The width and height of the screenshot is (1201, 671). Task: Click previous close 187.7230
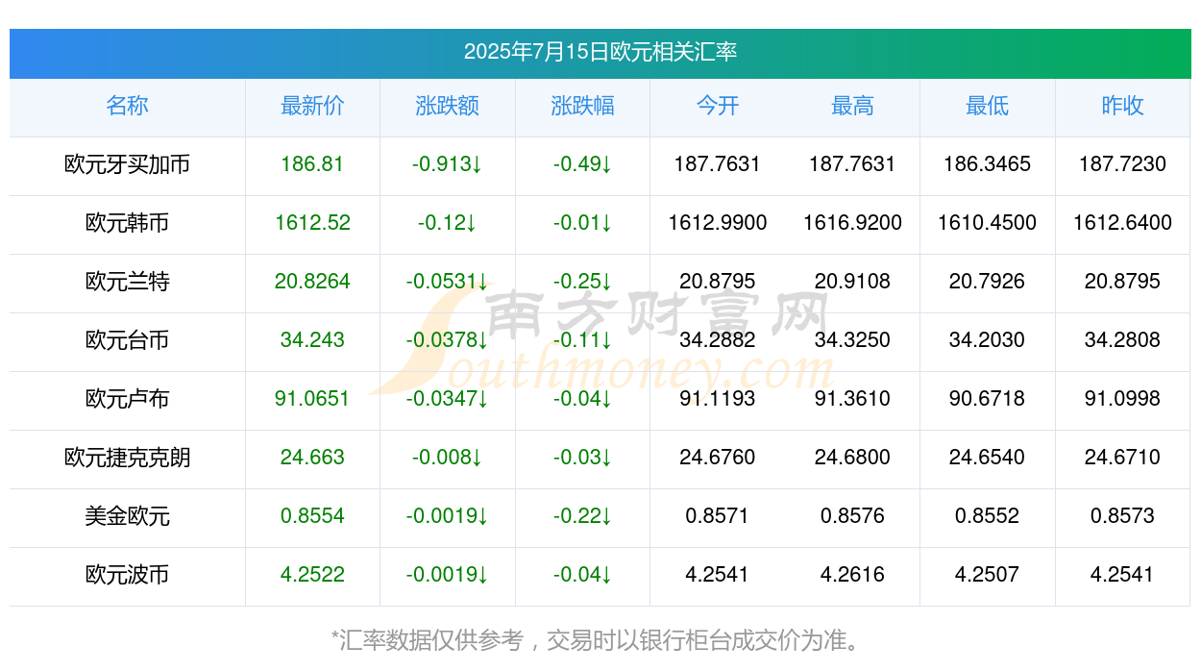click(1122, 164)
